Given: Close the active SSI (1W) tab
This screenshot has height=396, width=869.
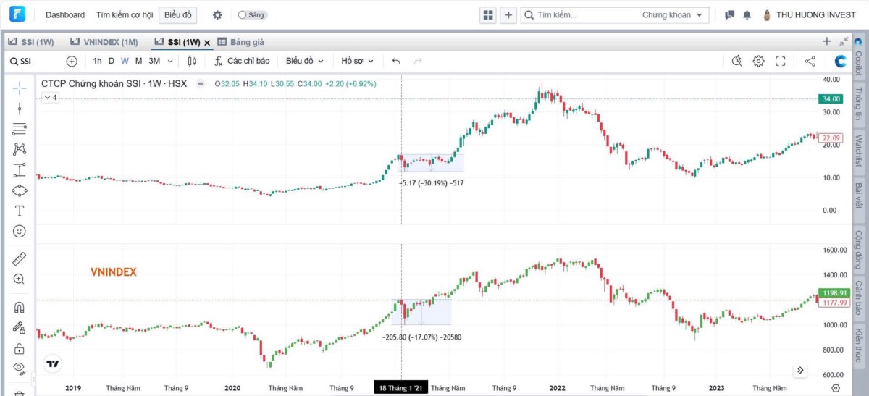Looking at the screenshot, I should [x=207, y=43].
